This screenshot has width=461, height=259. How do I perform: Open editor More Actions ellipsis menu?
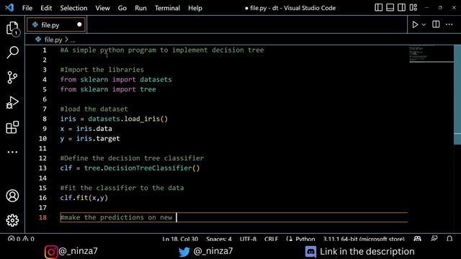[x=449, y=24]
